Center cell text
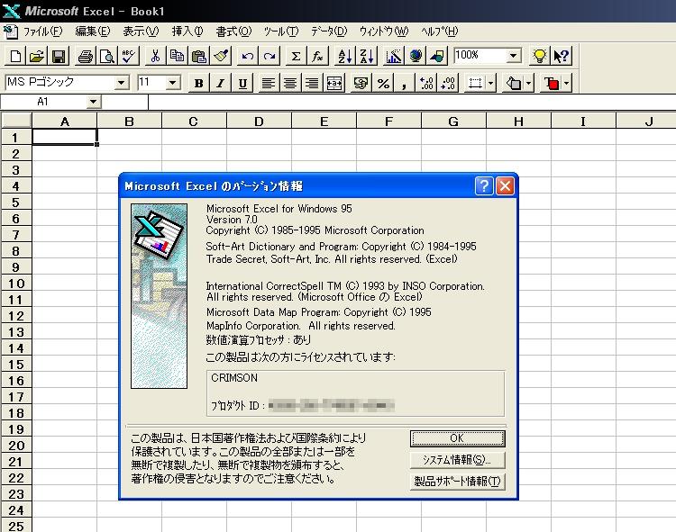Screen dimensions: 676x532 tap(290, 83)
